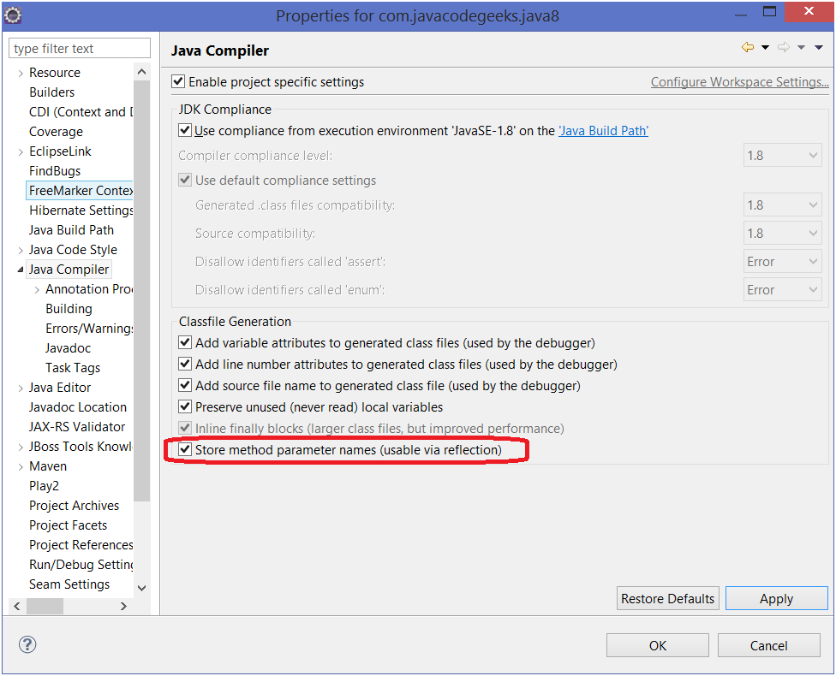Image resolution: width=836 pixels, height=676 pixels.
Task: Toggle Add source file name checkbox
Action: click(185, 384)
